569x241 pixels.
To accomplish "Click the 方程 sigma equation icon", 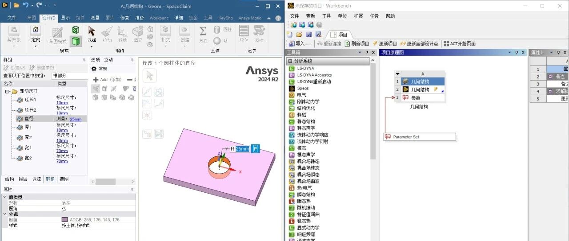I will pos(203,31).
